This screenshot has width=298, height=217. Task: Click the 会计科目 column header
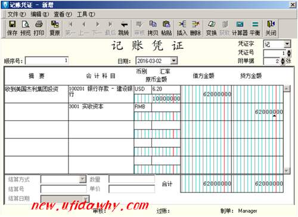tap(101, 76)
